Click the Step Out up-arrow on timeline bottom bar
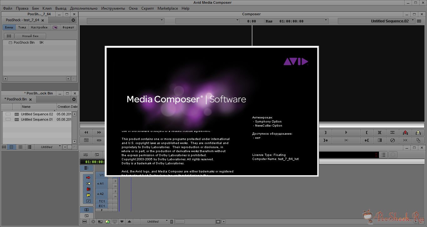Viewport: 427px width, 227px height. click(129, 222)
